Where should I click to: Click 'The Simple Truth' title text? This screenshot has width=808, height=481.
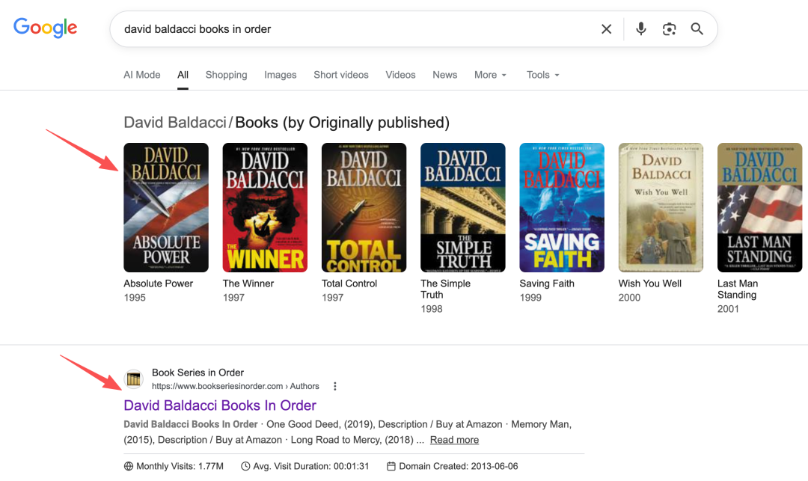(445, 289)
